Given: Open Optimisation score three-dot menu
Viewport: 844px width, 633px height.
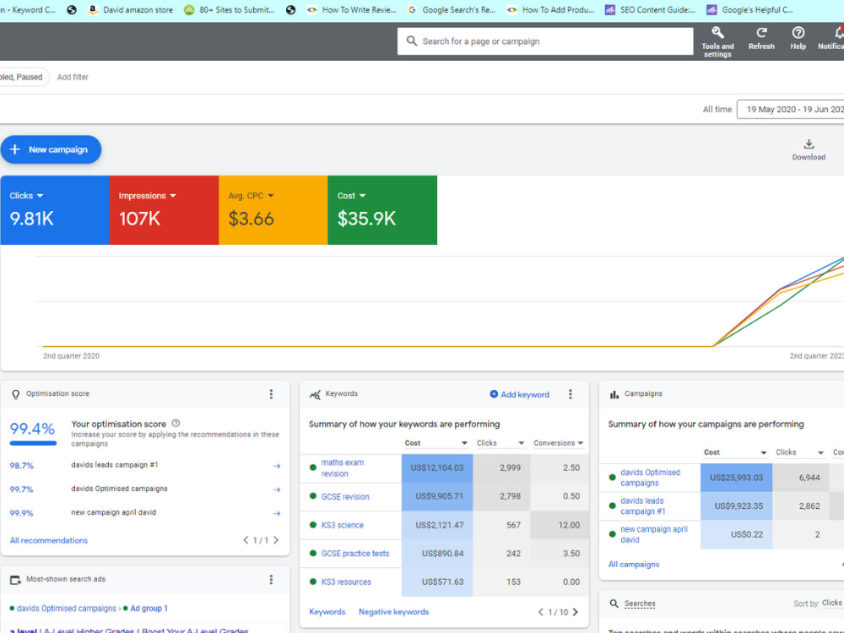Looking at the screenshot, I should pos(271,394).
